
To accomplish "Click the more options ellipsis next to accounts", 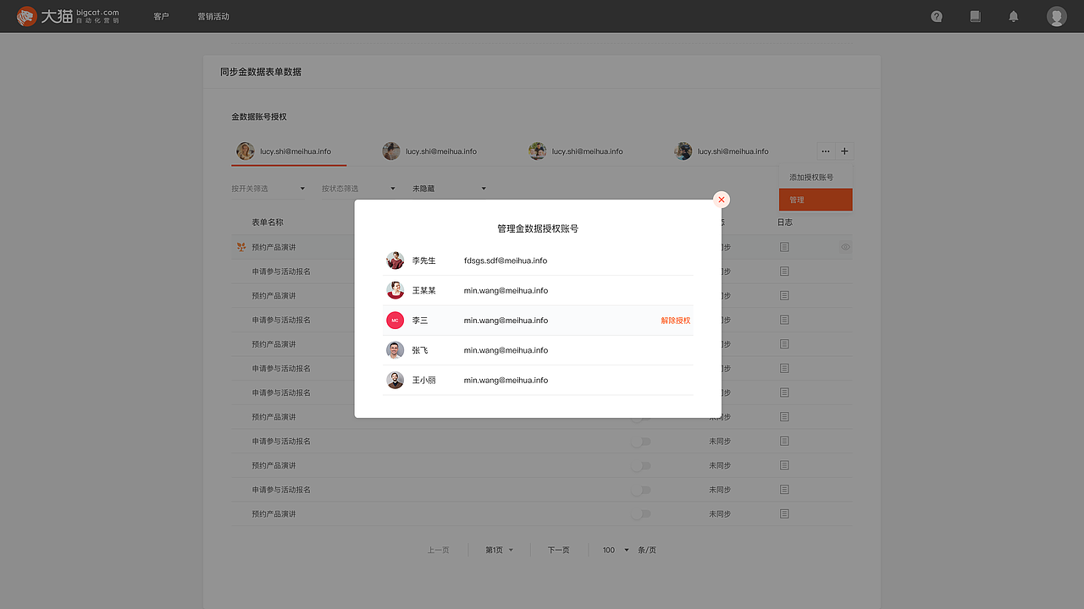I will (x=825, y=151).
